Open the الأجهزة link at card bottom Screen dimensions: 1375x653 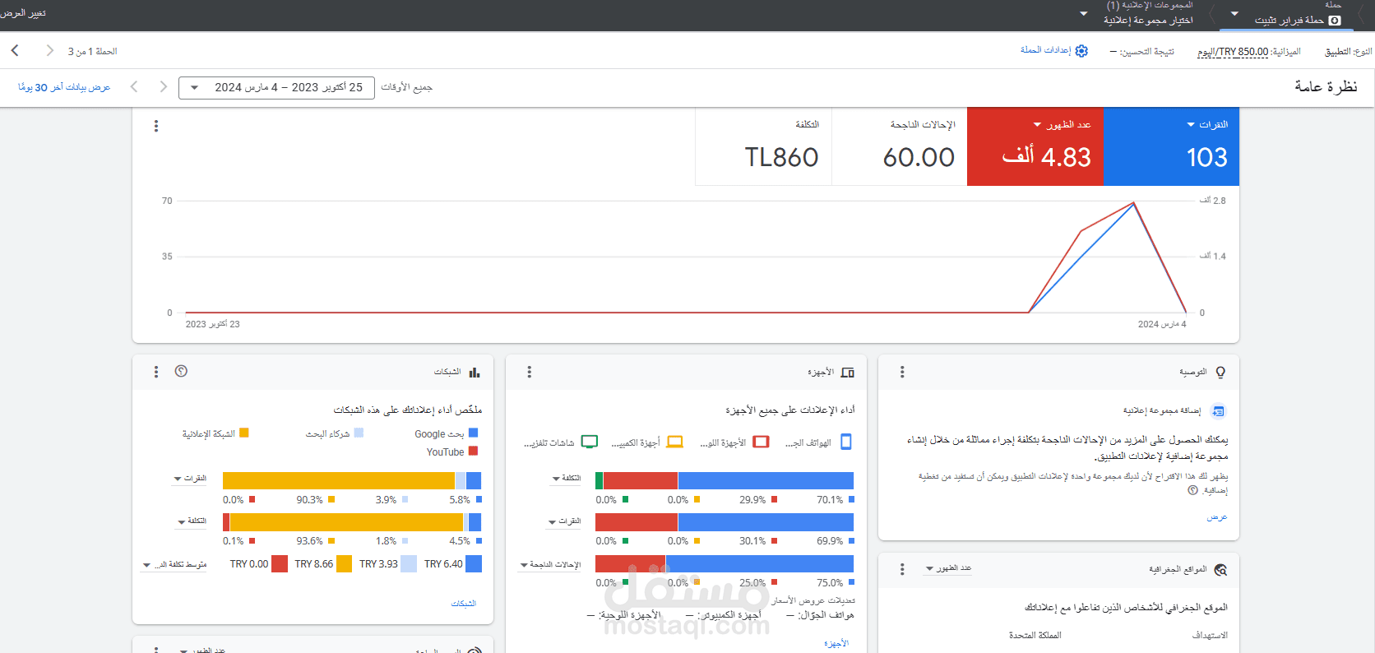click(x=836, y=643)
